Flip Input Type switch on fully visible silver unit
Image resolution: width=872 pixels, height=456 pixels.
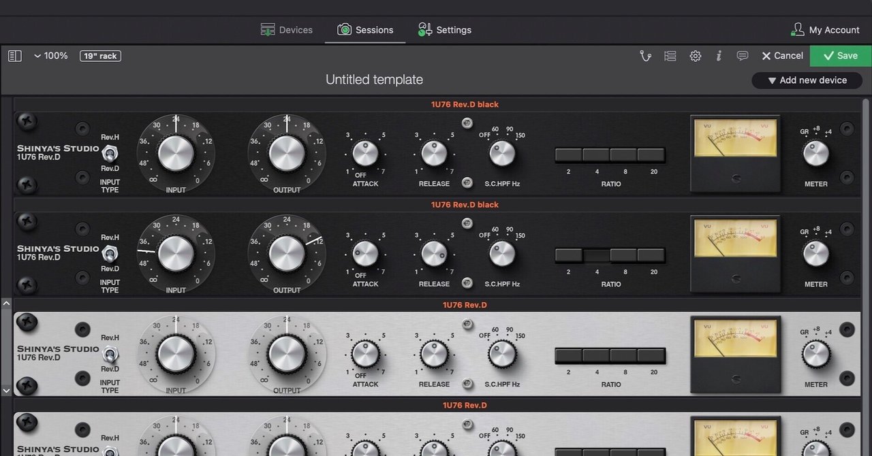[110, 353]
